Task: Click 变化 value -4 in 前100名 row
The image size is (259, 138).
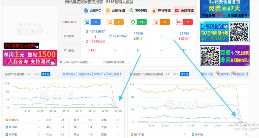Action: (118, 120)
